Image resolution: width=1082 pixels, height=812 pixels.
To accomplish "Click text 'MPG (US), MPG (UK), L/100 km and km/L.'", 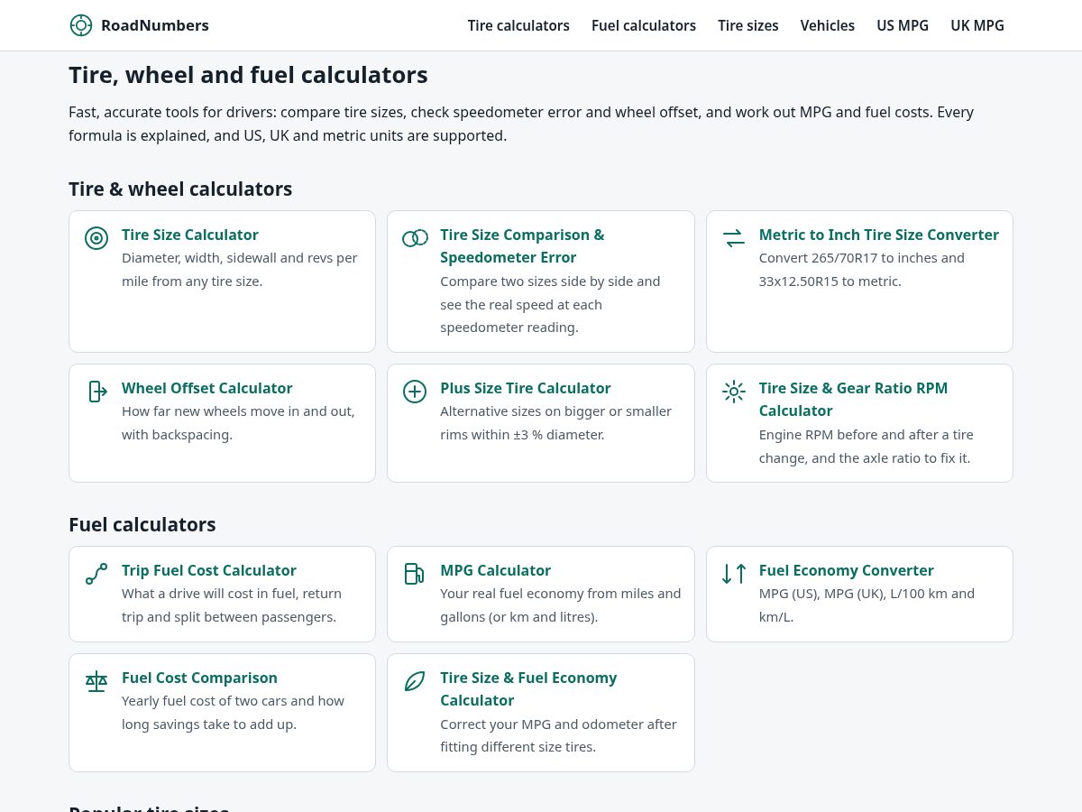I will [x=867, y=605].
